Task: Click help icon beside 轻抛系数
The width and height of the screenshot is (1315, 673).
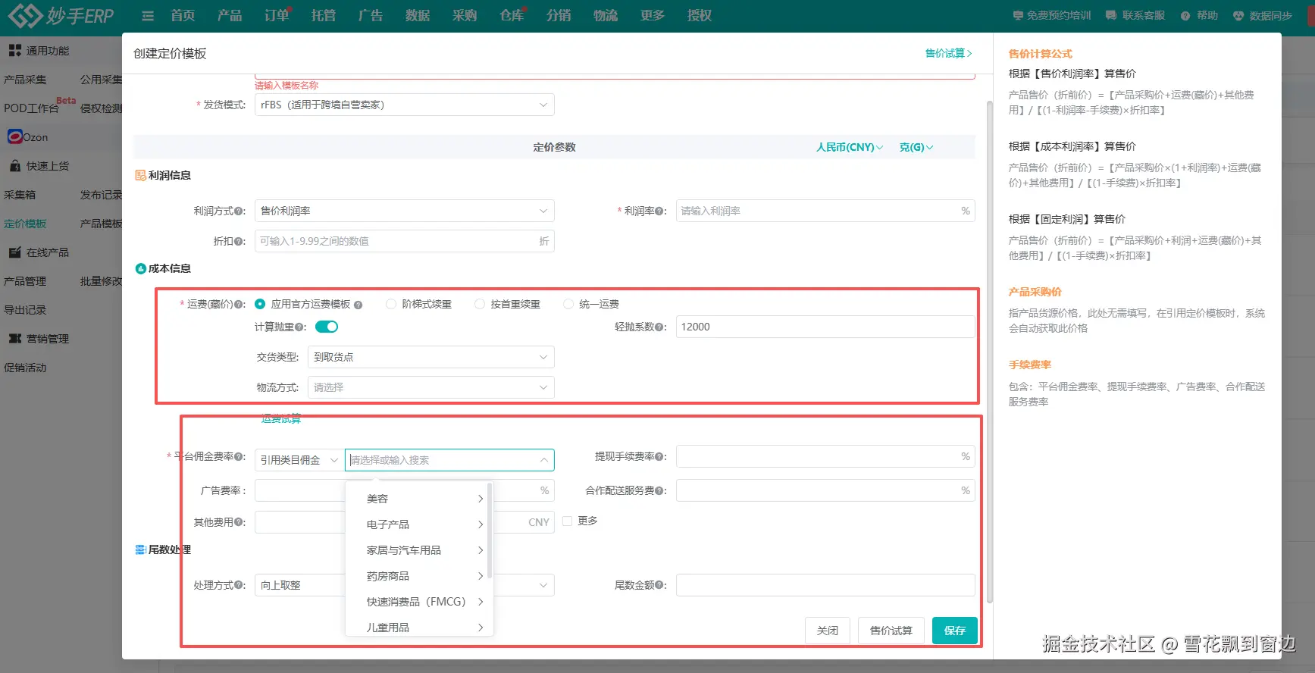Action: [x=659, y=327]
